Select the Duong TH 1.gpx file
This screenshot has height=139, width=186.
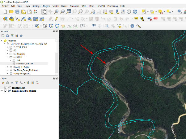pyautogui.click(x=21, y=67)
